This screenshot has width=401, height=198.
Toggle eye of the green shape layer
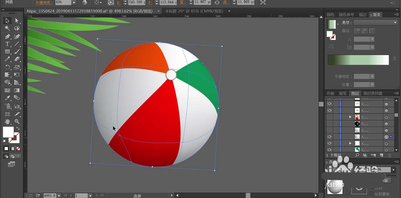(x=329, y=150)
